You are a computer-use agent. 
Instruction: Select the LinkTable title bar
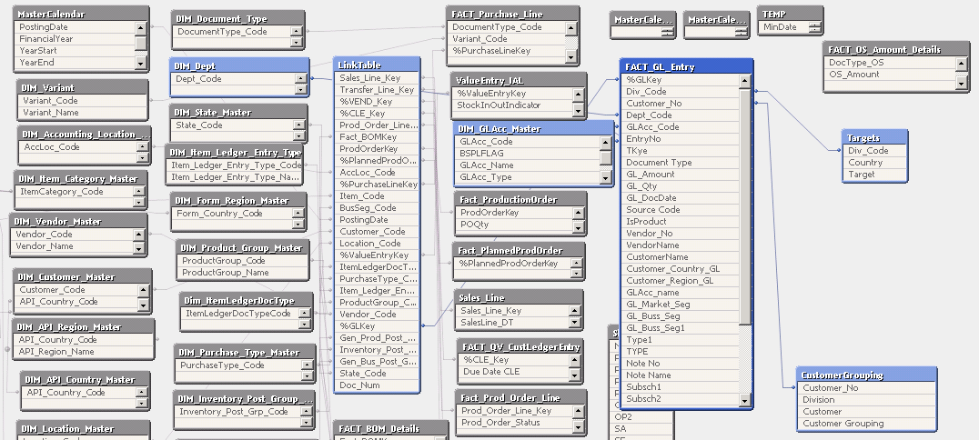click(x=377, y=65)
